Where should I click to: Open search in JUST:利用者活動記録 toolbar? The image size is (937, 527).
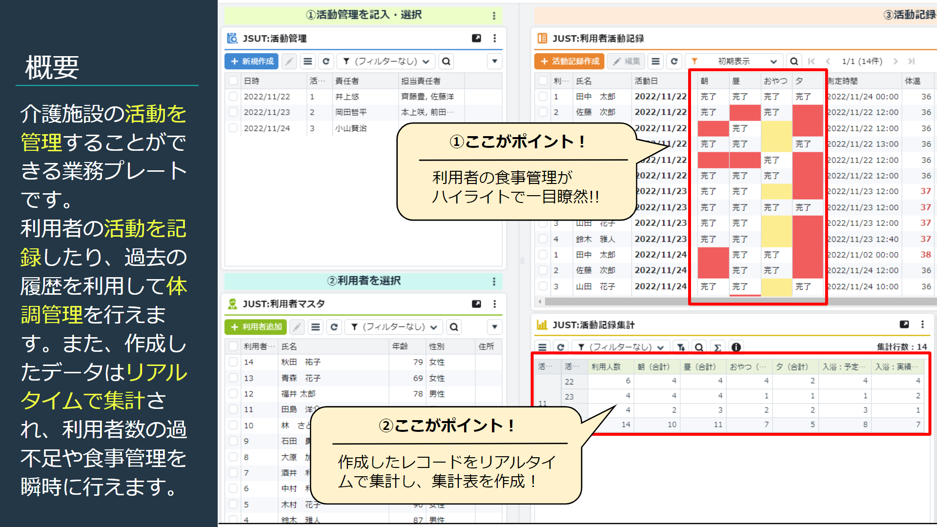(794, 61)
